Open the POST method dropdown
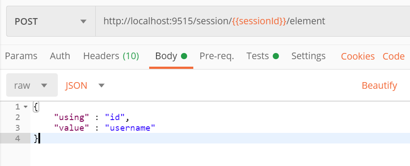 [x=51, y=22]
